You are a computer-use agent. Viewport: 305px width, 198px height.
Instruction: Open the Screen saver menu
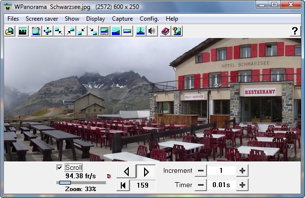(x=42, y=19)
